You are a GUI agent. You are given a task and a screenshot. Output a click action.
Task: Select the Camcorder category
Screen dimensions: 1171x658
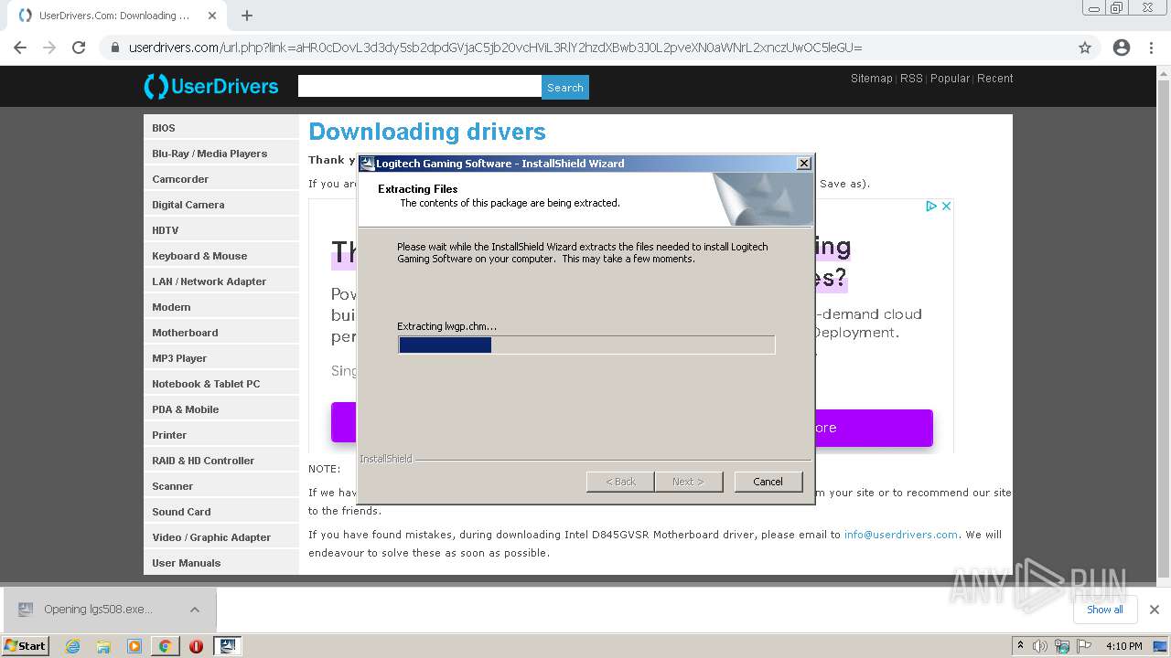(221, 179)
